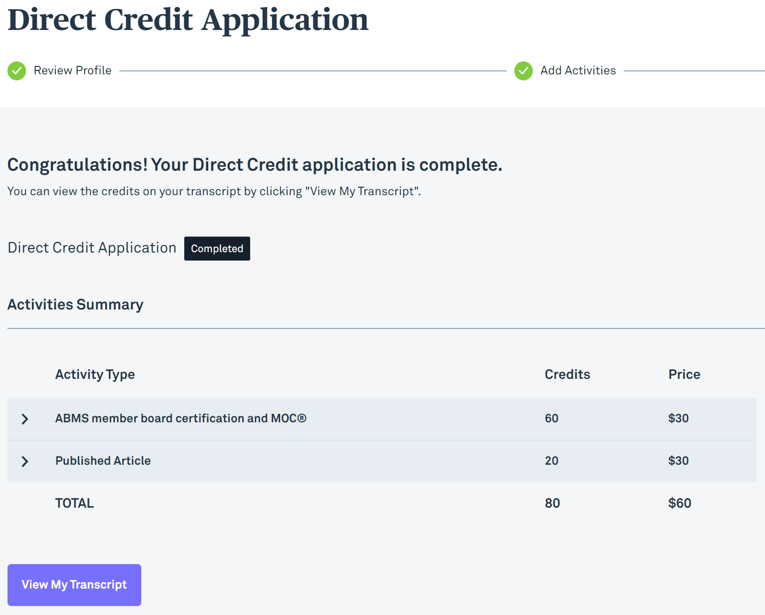Click the green checkmark beside Review Profile
Image resolution: width=765 pixels, height=615 pixels.
tap(16, 71)
